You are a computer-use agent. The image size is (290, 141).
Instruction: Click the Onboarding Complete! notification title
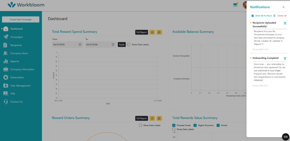coord(265,58)
